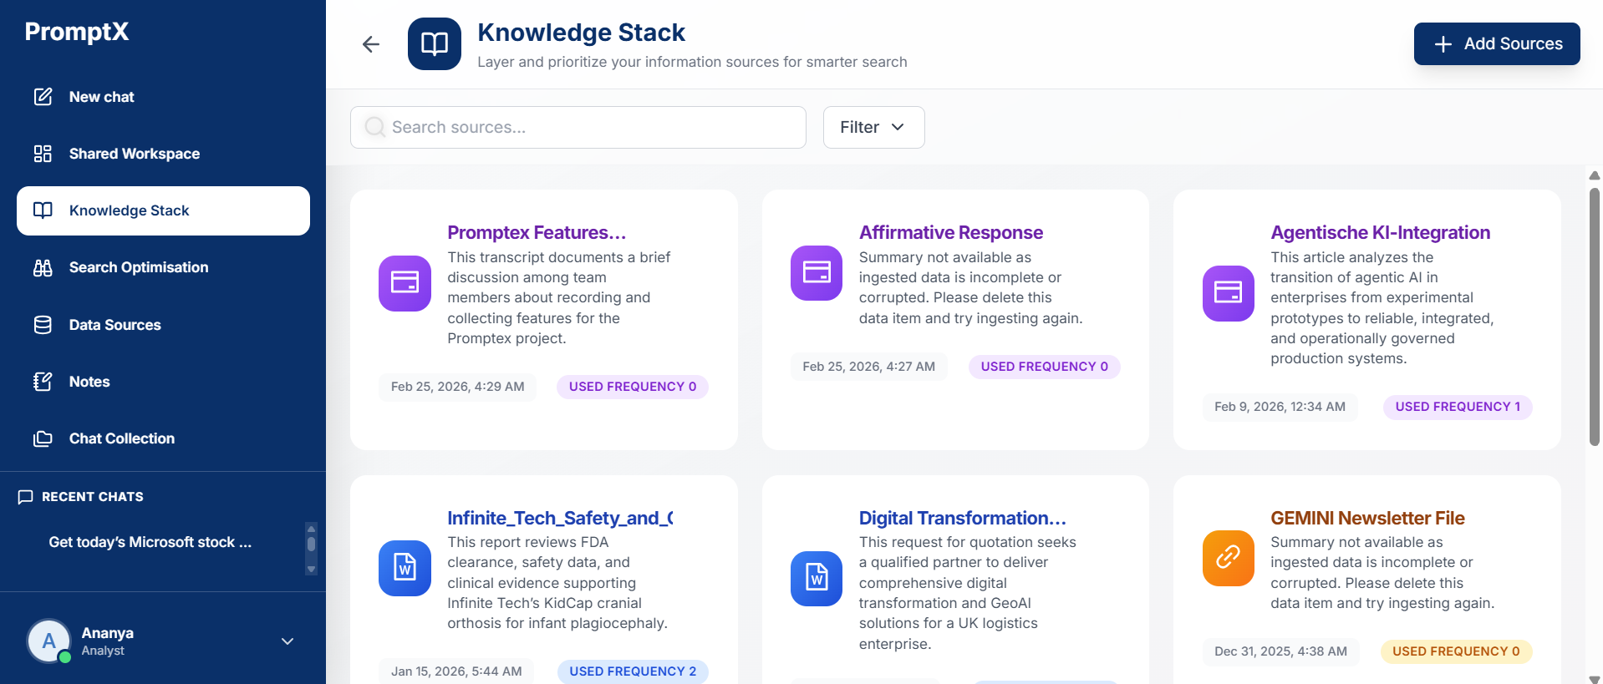Click the Knowledge Stack sidebar book icon
The height and width of the screenshot is (684, 1603).
pos(43,210)
